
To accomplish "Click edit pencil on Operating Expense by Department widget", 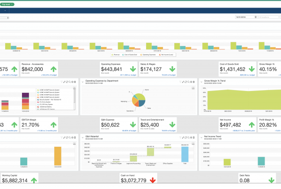I will (x=183, y=81).
